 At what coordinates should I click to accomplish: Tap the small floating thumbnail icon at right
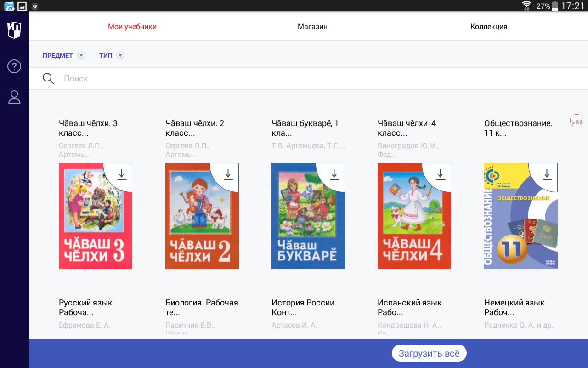pos(577,121)
